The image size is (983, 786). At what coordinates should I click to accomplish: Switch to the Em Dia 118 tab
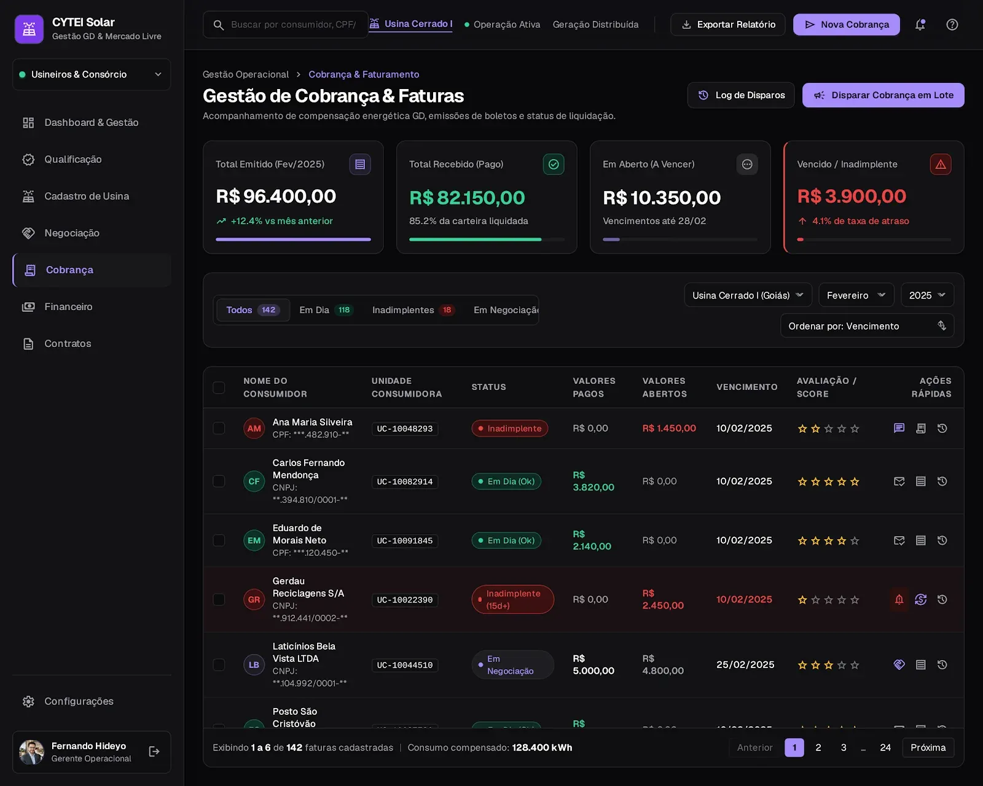tap(326, 310)
